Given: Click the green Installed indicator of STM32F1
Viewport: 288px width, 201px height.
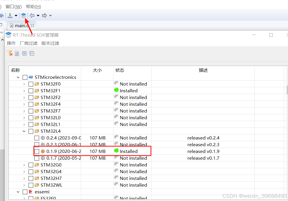Looking at the screenshot, I should point(116,90).
